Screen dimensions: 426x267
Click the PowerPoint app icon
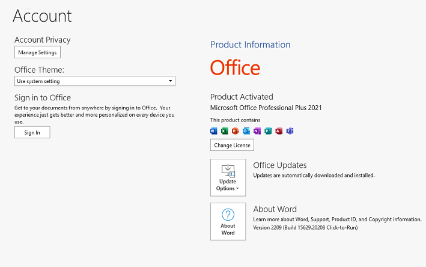click(x=236, y=131)
